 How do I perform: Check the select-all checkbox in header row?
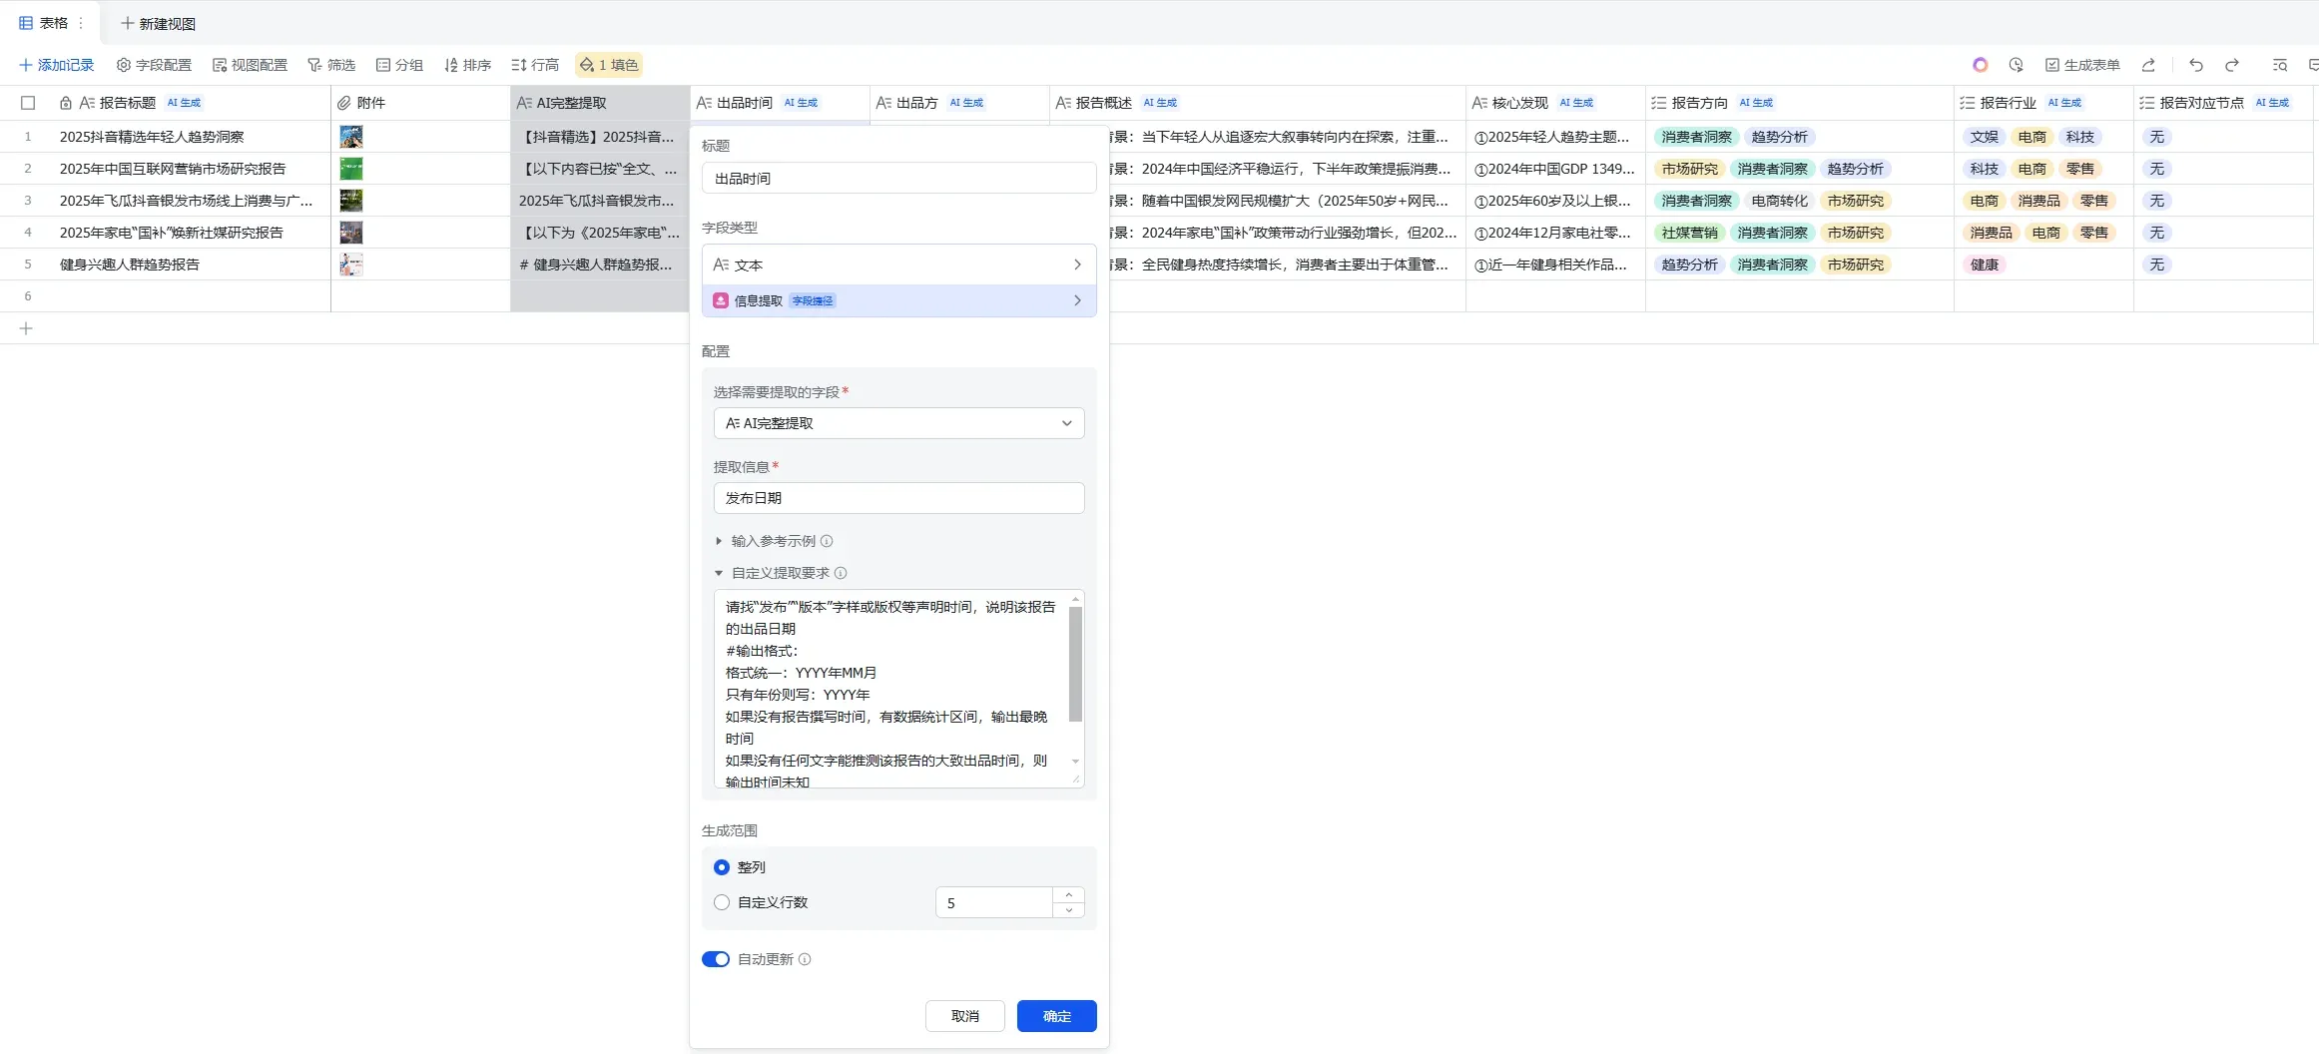[x=28, y=102]
